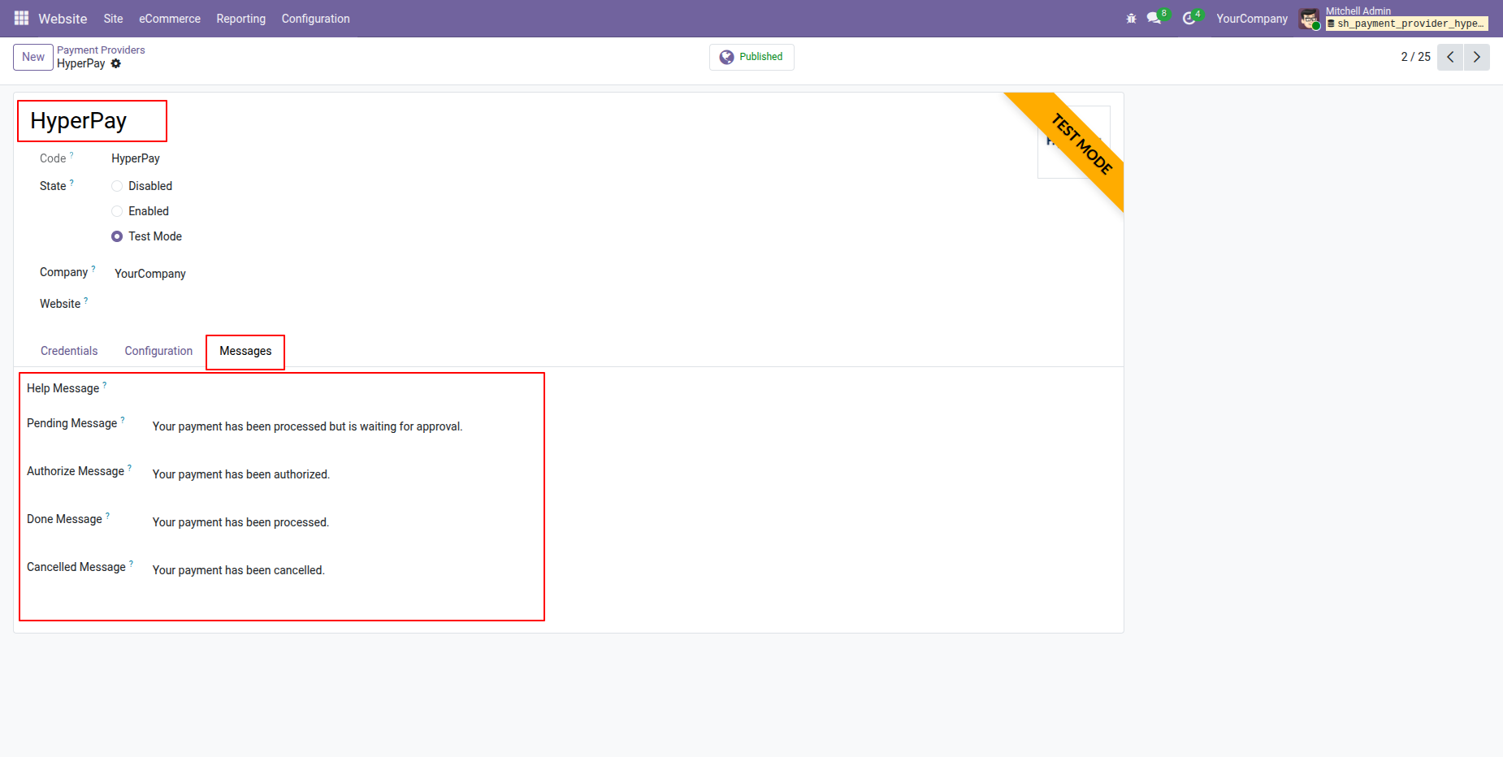The image size is (1503, 757).
Task: Edit the 'Your payment has been processed.' text
Action: pos(241,522)
